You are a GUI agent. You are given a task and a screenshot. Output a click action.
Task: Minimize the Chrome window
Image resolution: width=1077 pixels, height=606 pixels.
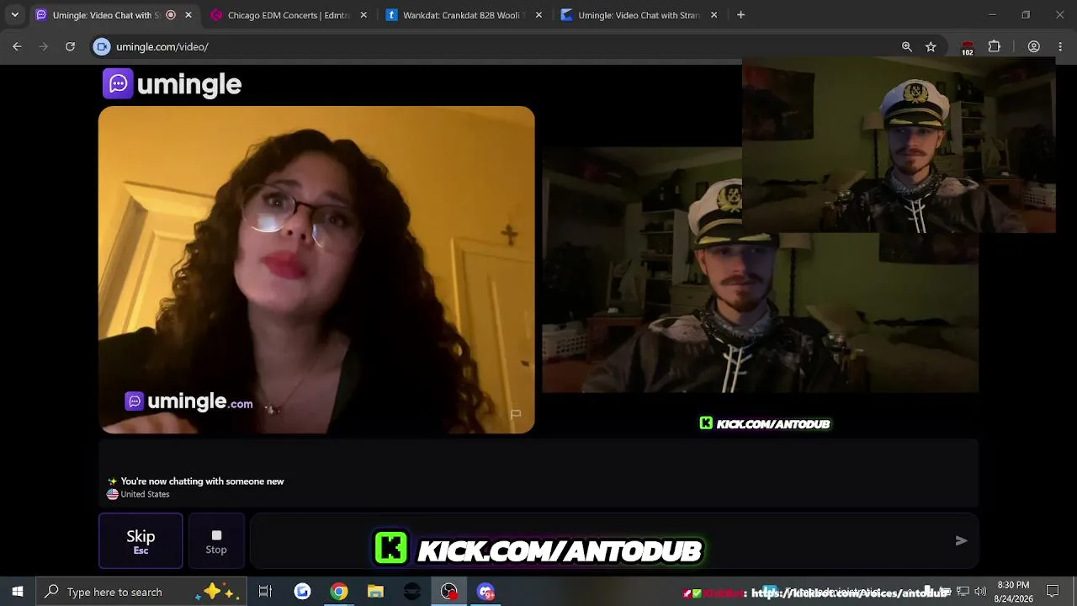click(x=992, y=14)
